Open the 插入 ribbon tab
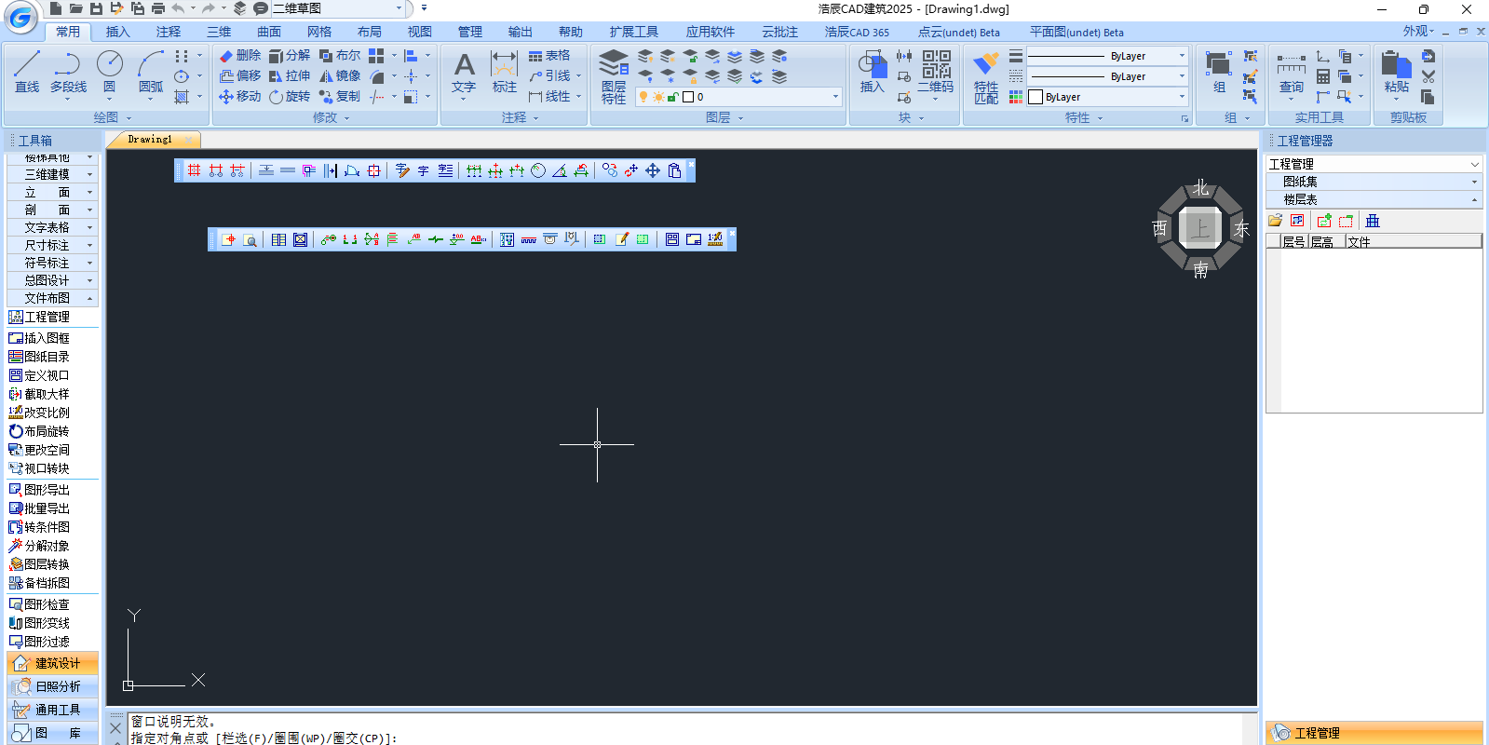The height and width of the screenshot is (745, 1489). tap(118, 32)
